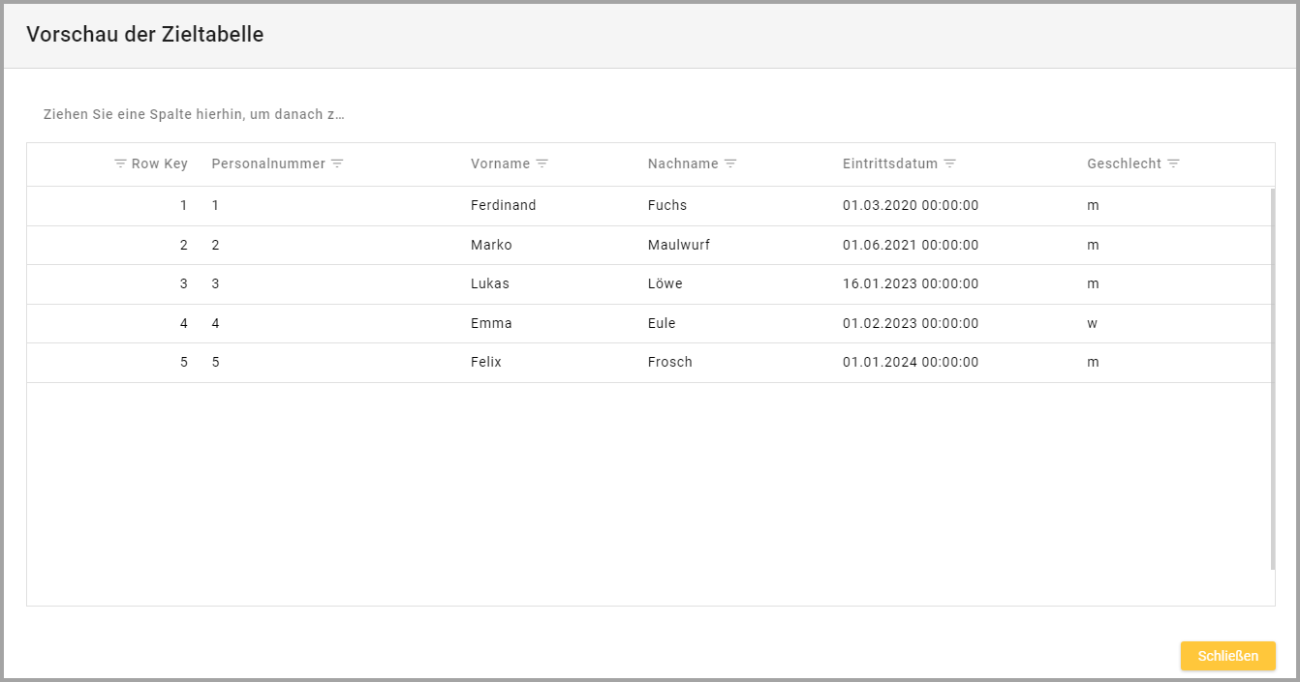Select the Emma first name cell
The image size is (1300, 682).
pos(490,323)
